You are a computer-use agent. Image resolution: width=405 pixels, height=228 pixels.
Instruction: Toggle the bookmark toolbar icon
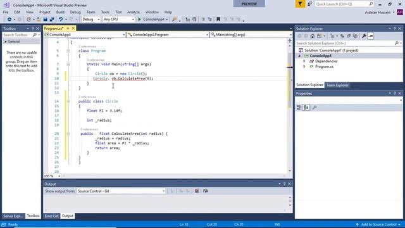[x=218, y=20]
